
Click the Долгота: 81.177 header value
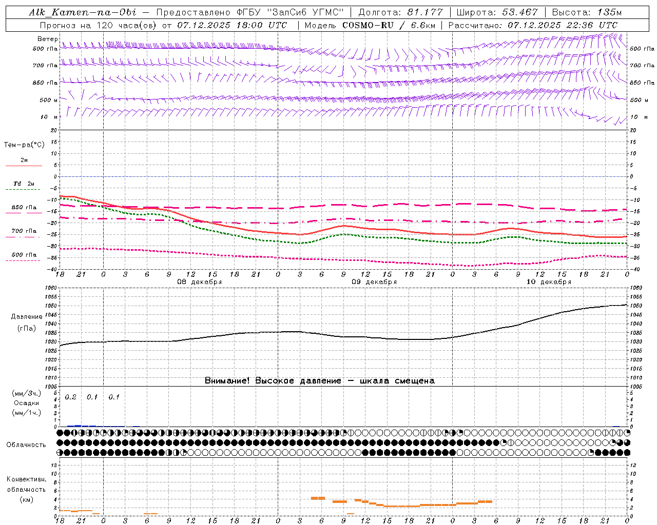pos(401,12)
